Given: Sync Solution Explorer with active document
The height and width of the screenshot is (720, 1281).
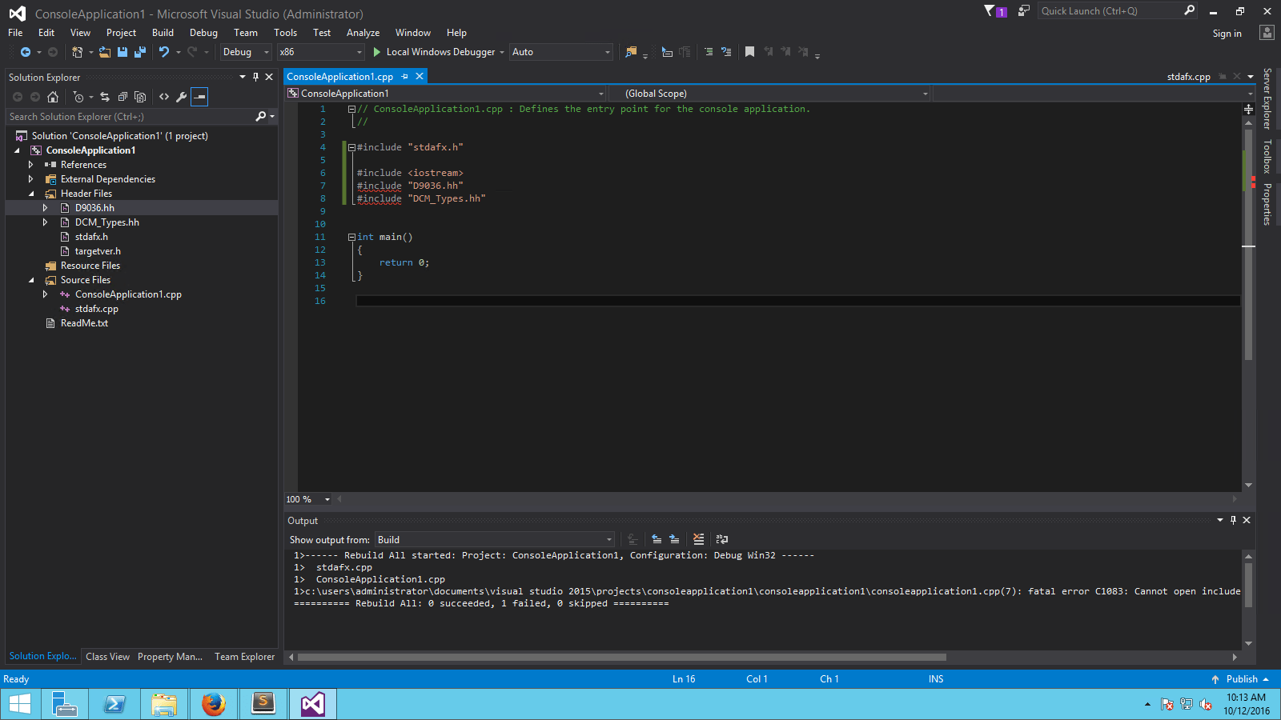Looking at the screenshot, I should coord(105,97).
